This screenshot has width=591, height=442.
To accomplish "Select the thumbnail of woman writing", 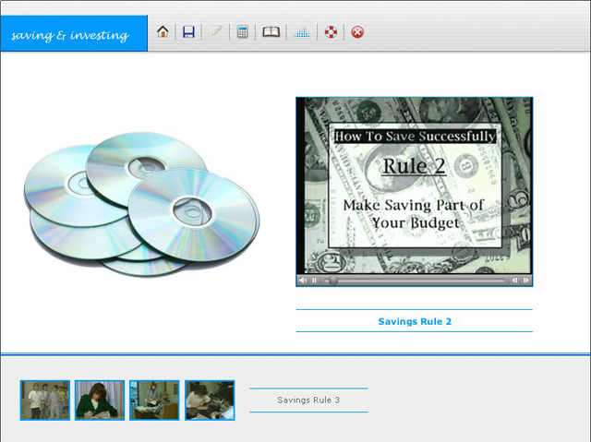I will click(100, 400).
